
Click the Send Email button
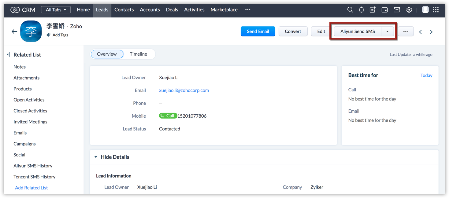[x=258, y=31]
